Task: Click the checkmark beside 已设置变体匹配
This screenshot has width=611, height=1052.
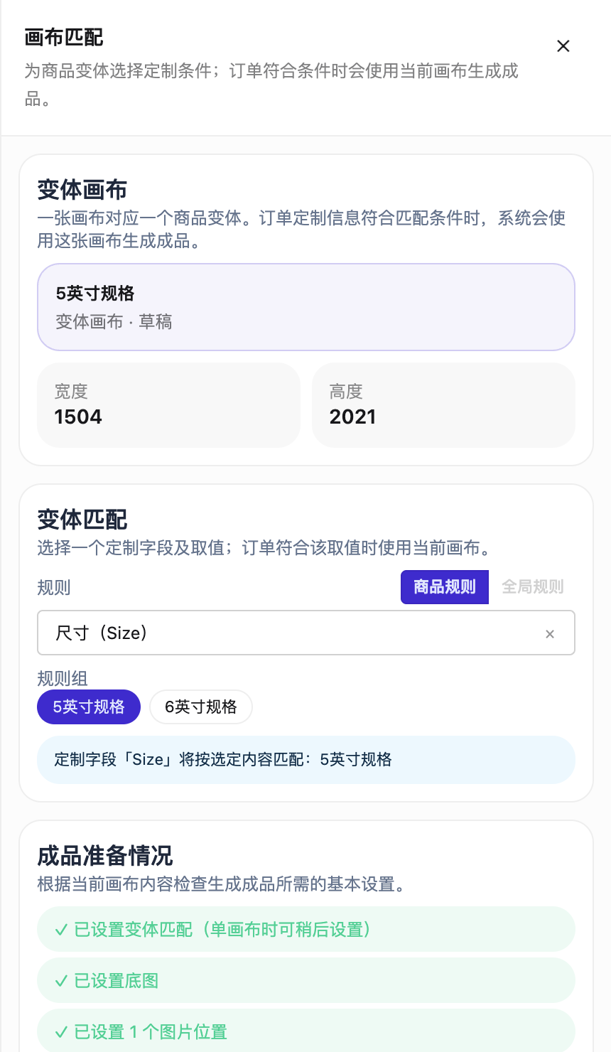Action: (x=61, y=930)
